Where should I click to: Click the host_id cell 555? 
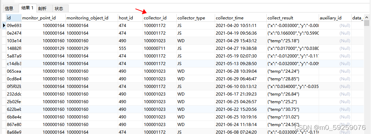(130, 48)
